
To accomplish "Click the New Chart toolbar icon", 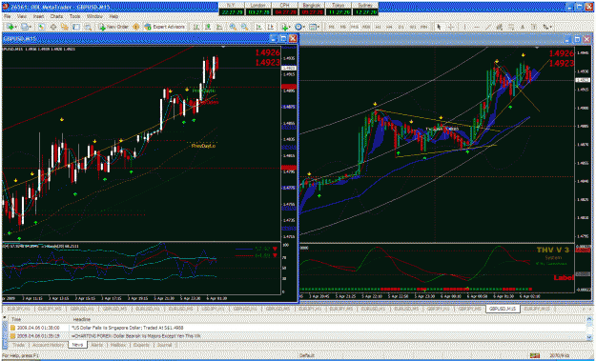I will coord(11,27).
